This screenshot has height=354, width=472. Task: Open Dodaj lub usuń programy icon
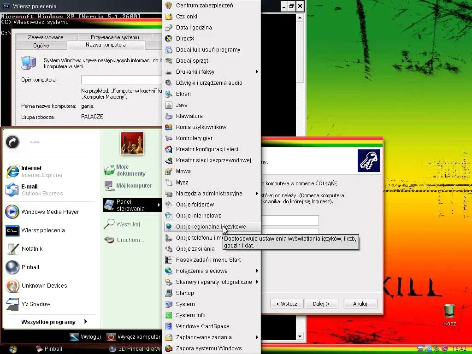tap(169, 50)
